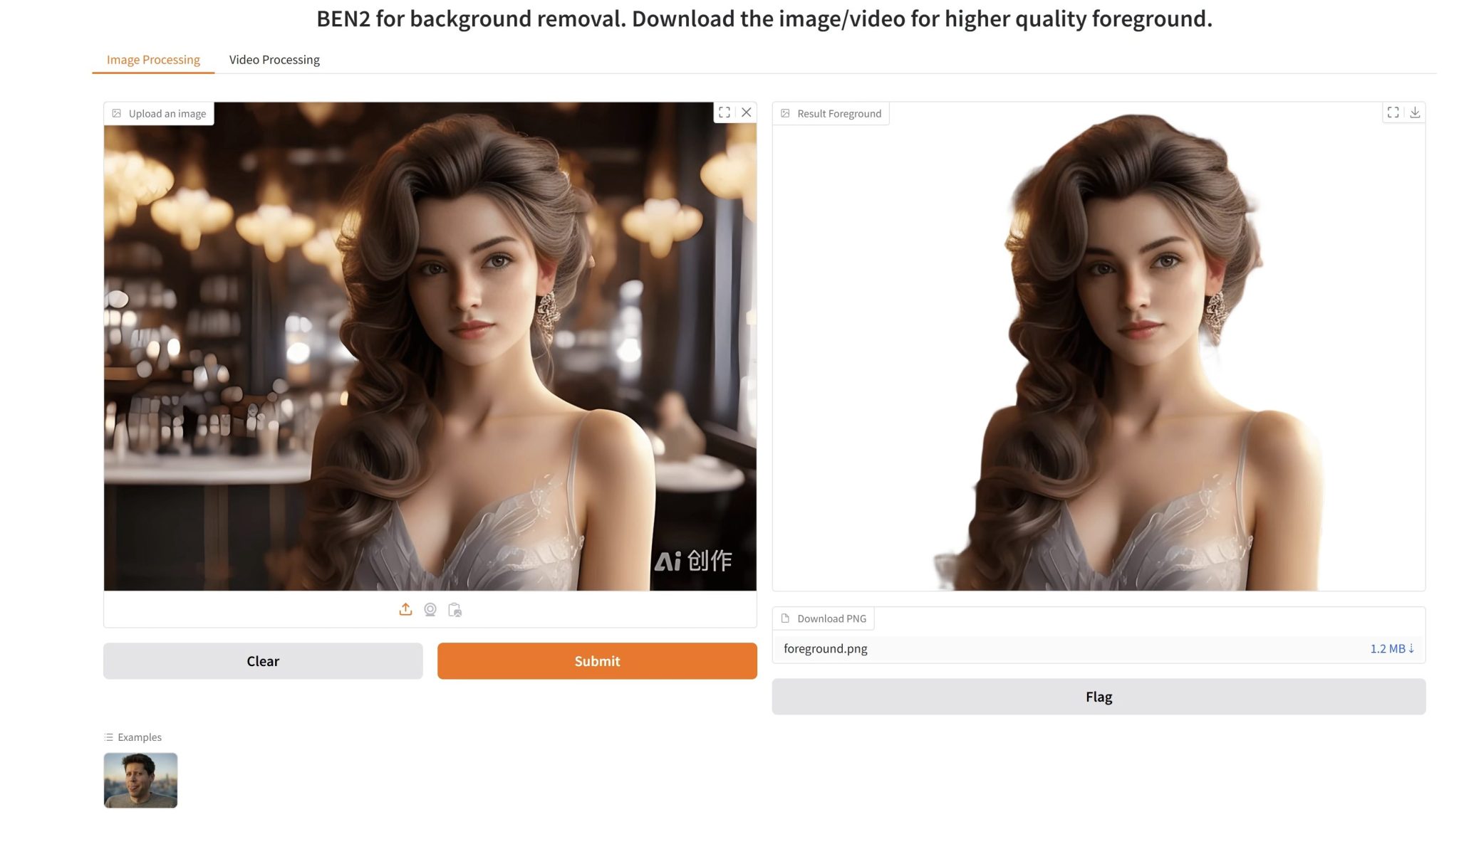The image size is (1459, 854).
Task: Load the example portrait thumbnail
Action: tap(140, 780)
